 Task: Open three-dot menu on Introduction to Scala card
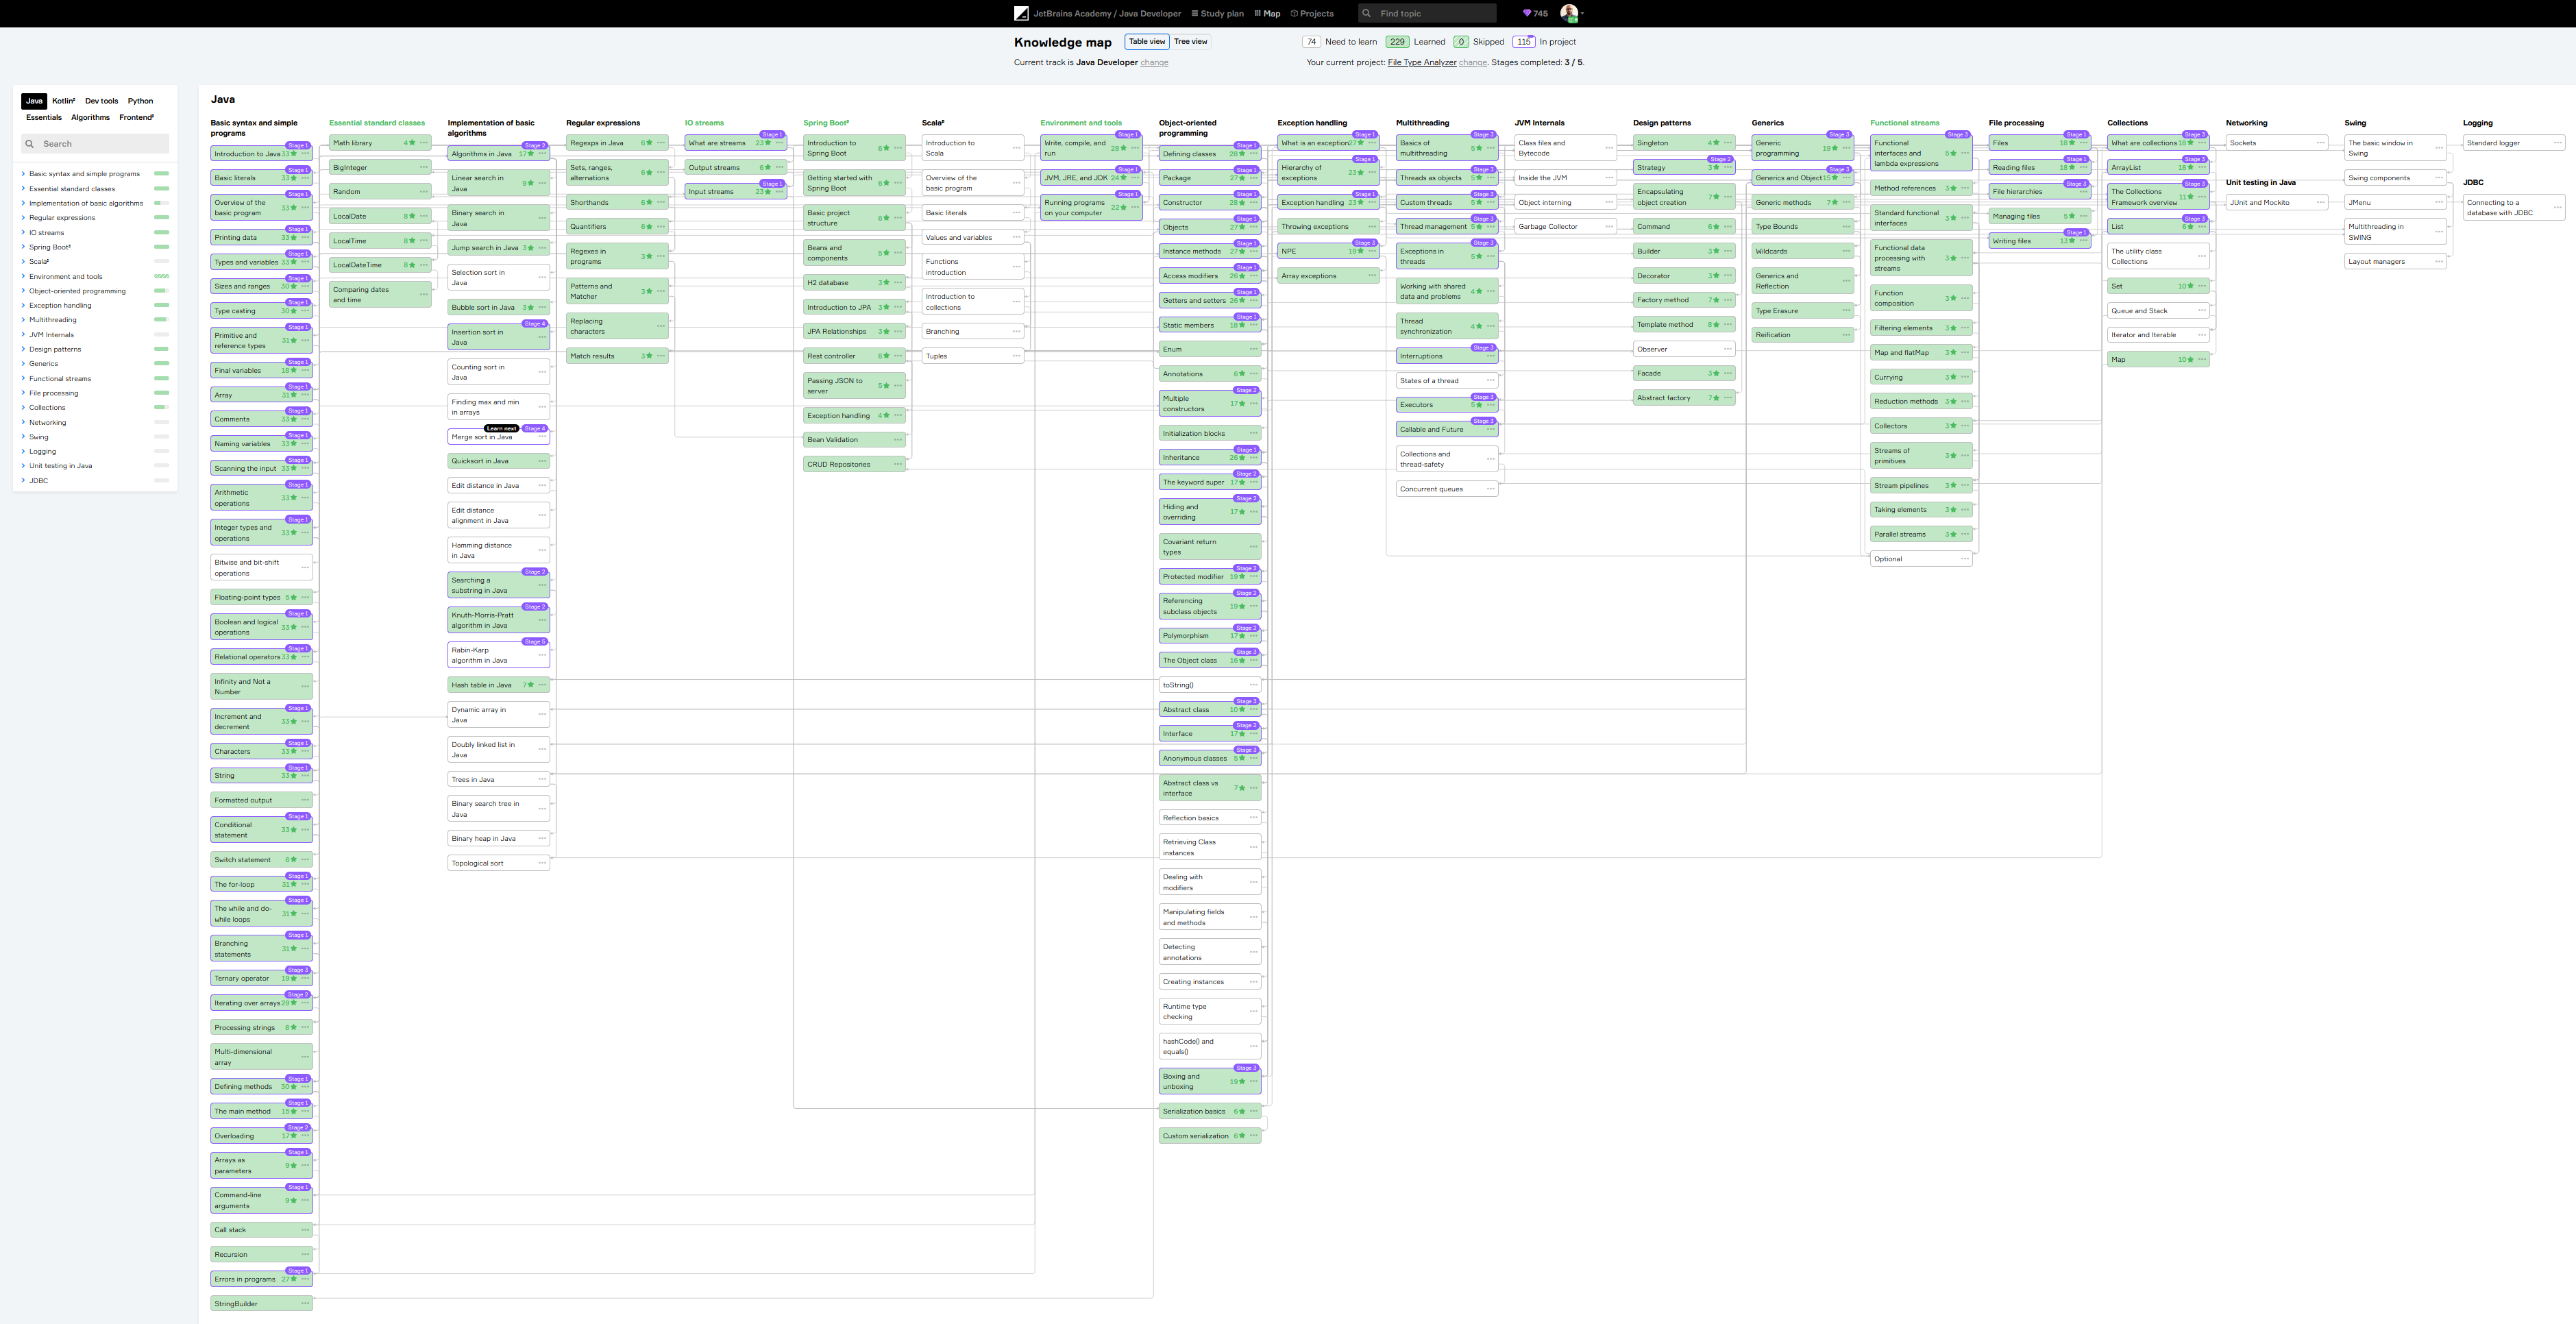[x=1017, y=148]
